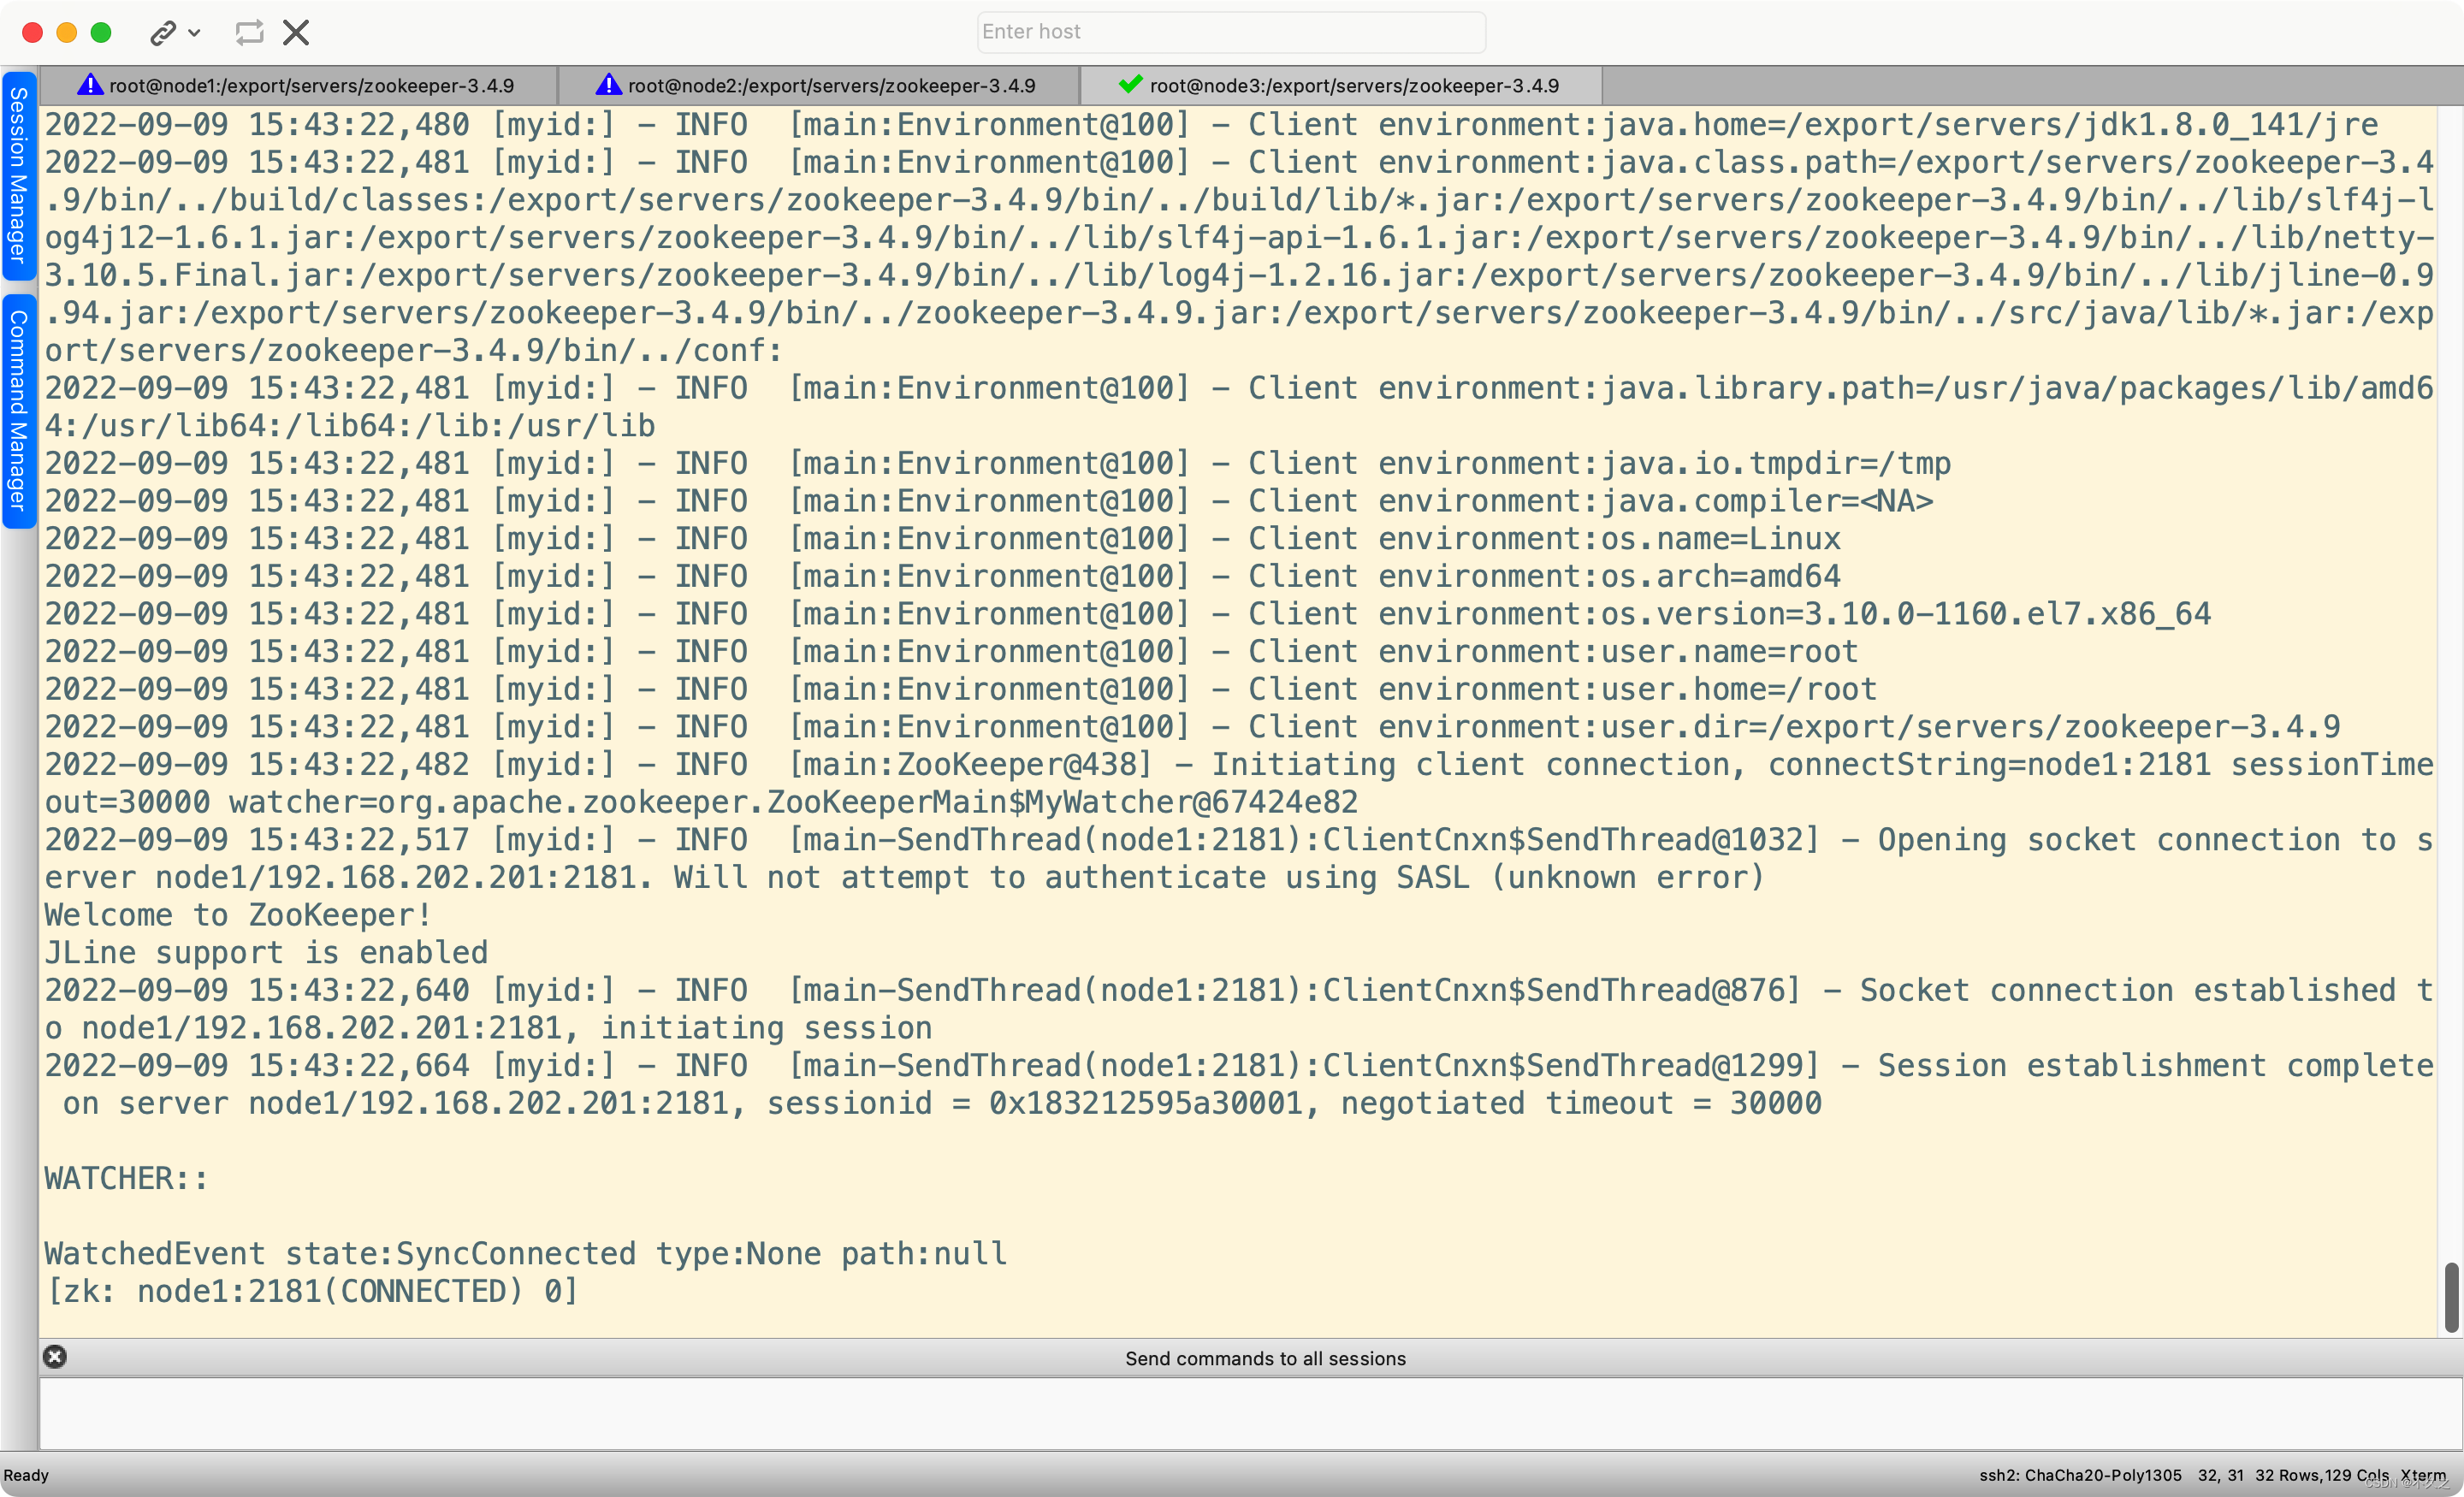The height and width of the screenshot is (1497, 2464).
Task: Click the 'Ready' status bar text
Action: 26,1475
